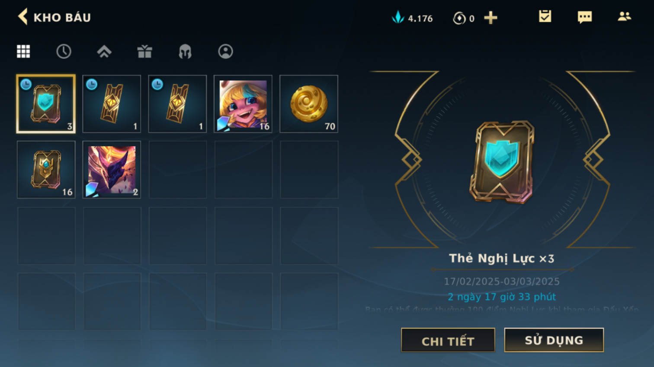Select the second golden boost card item
The width and height of the screenshot is (654, 367).
click(x=177, y=104)
